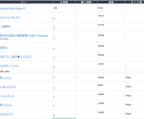Open the マーケット link directly below FBA seller
144x119 pixels.
(x=6, y=78)
